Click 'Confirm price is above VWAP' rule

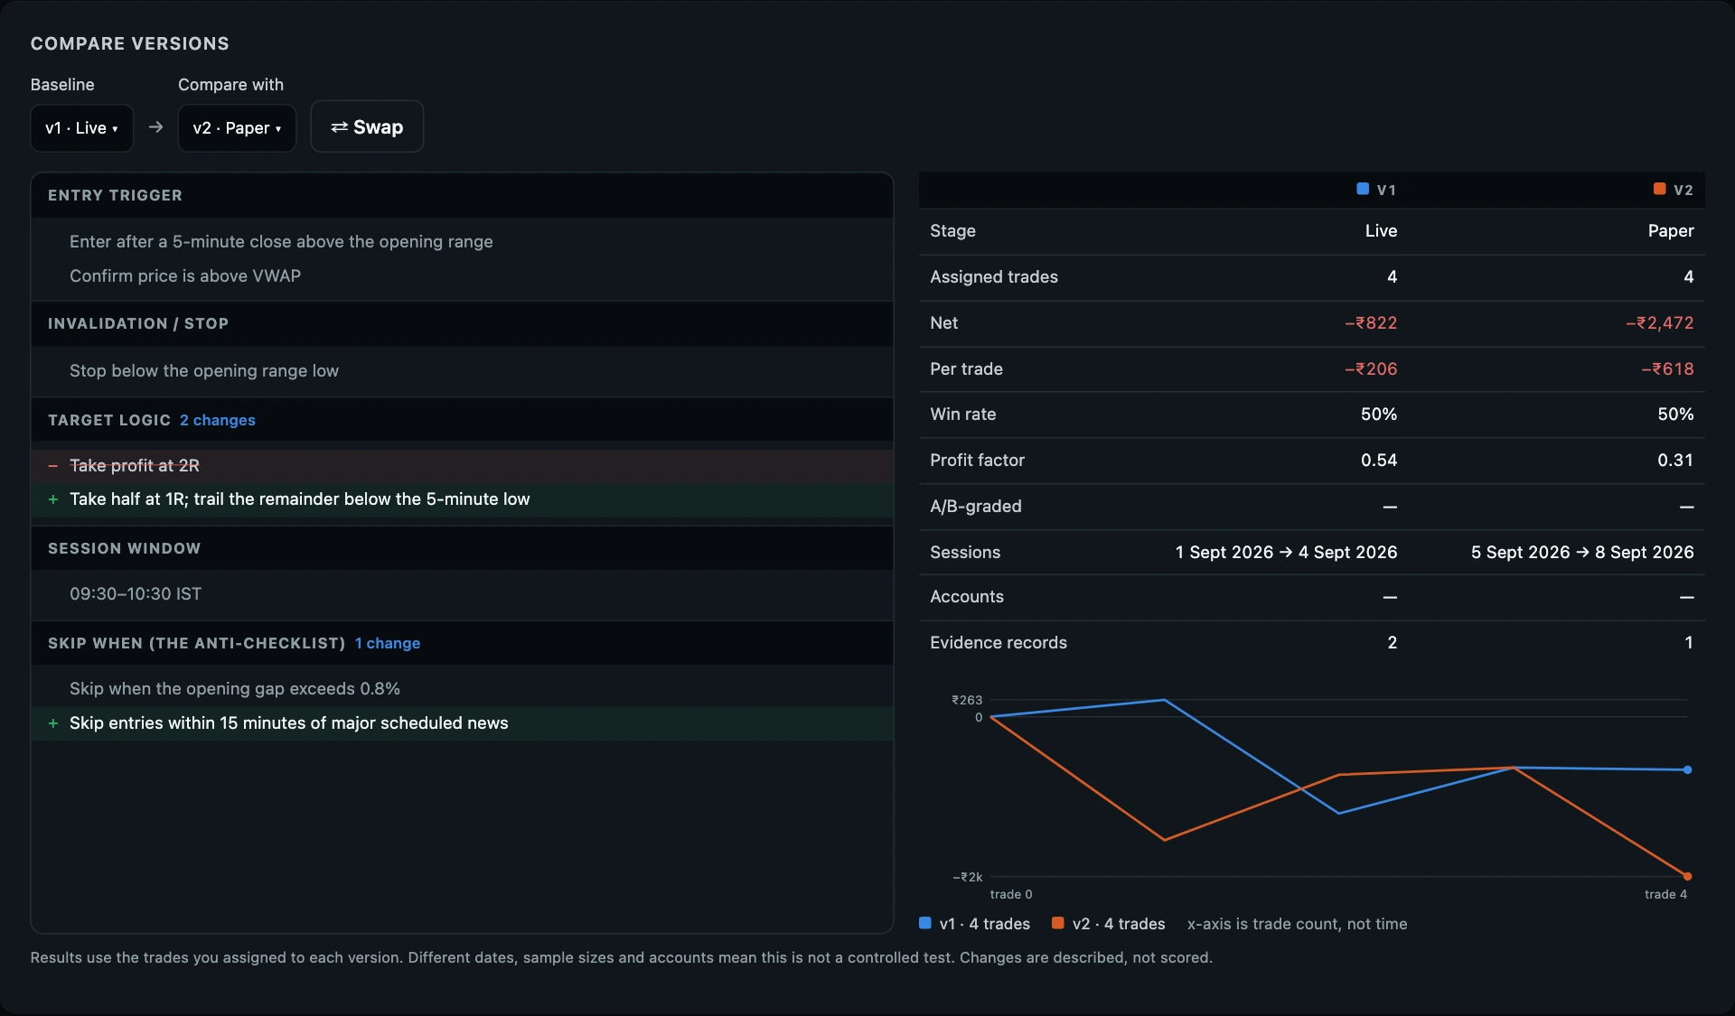pos(185,275)
